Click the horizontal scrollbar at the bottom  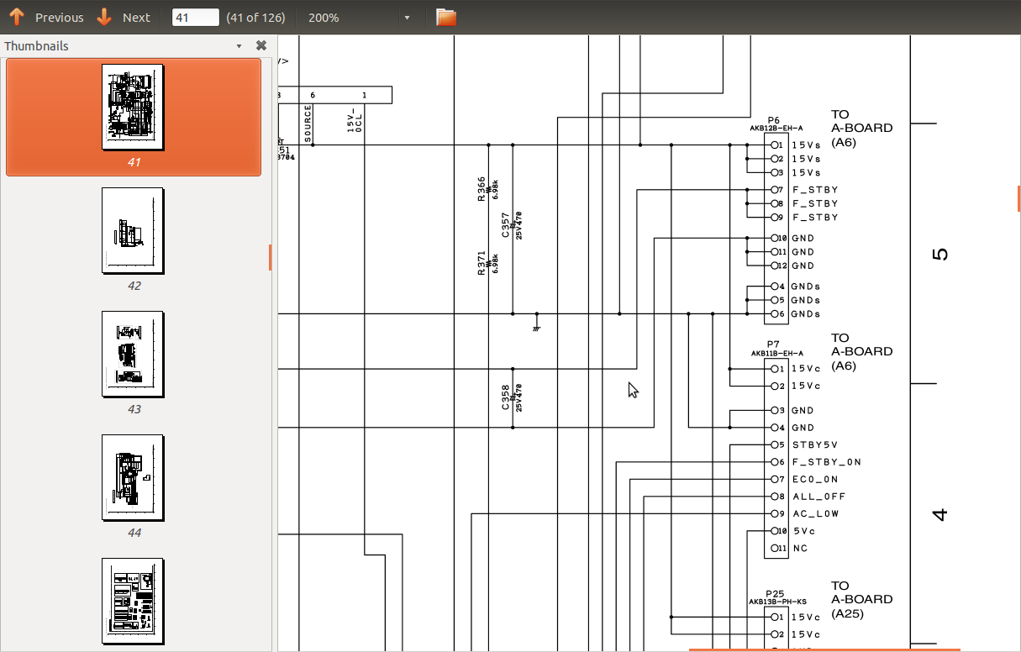824,649
